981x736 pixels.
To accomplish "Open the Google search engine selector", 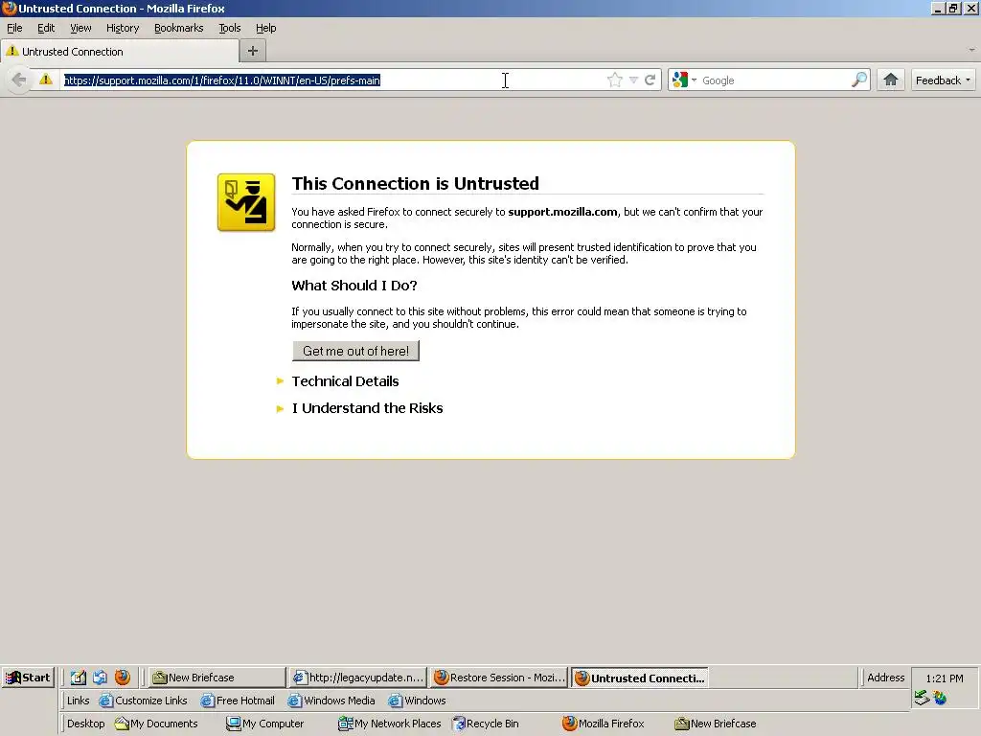I will point(684,80).
